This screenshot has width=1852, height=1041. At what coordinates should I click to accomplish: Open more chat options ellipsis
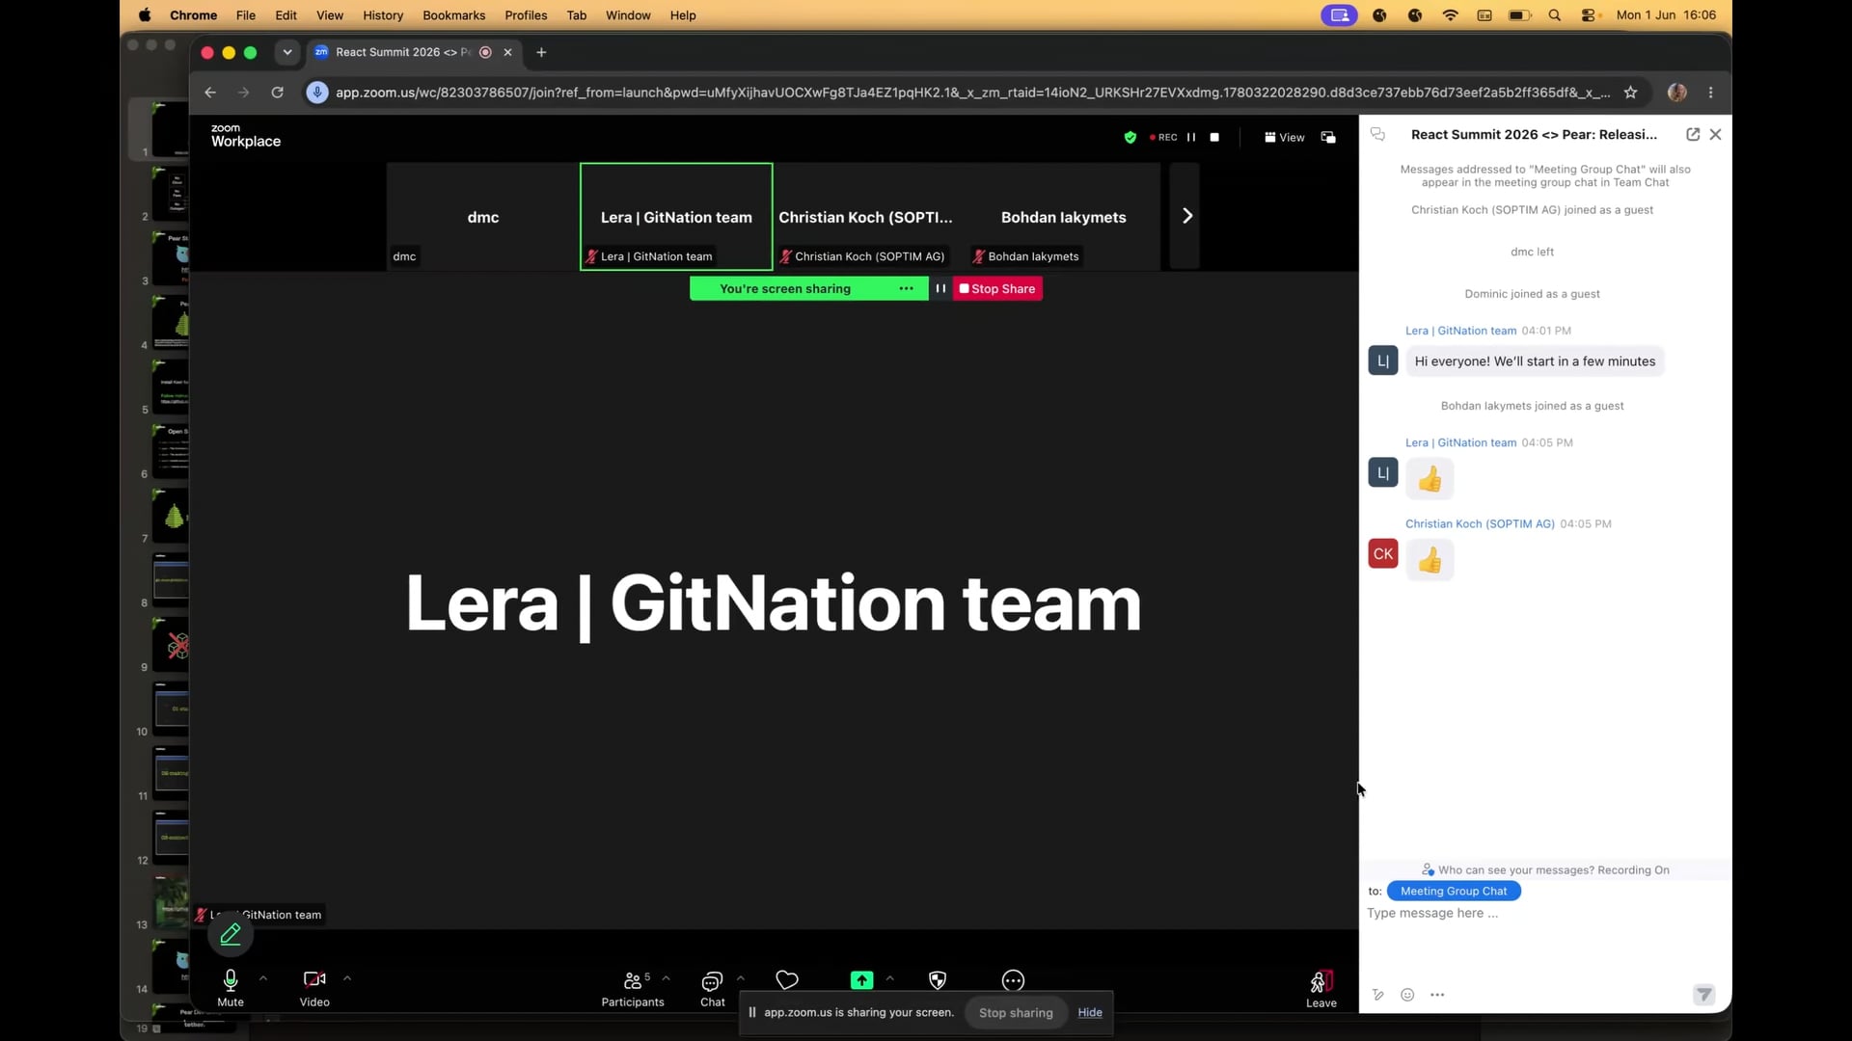[x=1437, y=995]
